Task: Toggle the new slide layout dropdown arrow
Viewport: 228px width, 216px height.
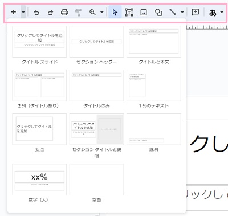Action: coord(23,12)
